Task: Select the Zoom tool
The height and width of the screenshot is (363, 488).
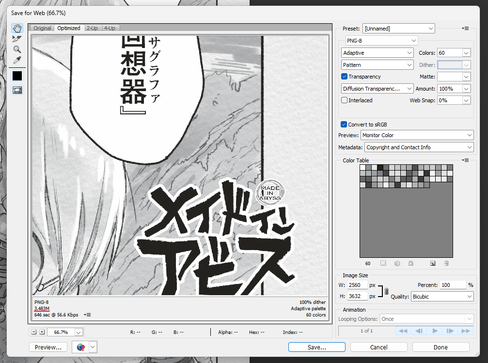Action: click(17, 49)
